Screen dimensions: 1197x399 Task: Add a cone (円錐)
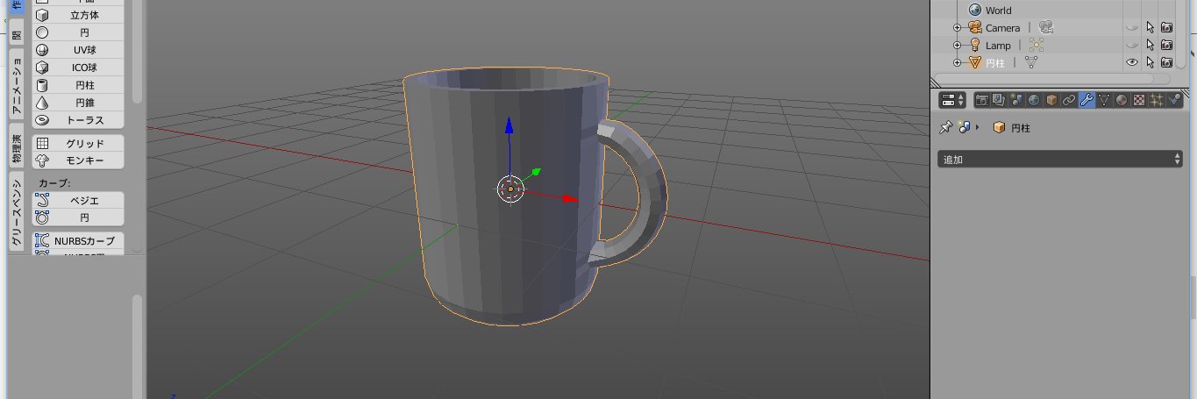(78, 103)
